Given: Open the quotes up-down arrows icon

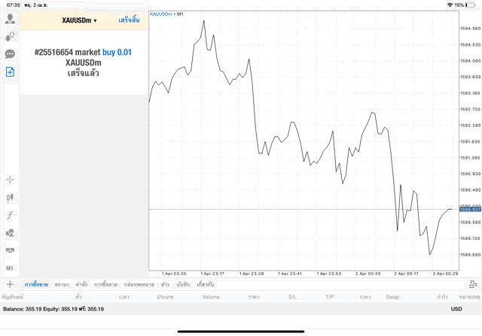Looking at the screenshot, I should 10,37.
